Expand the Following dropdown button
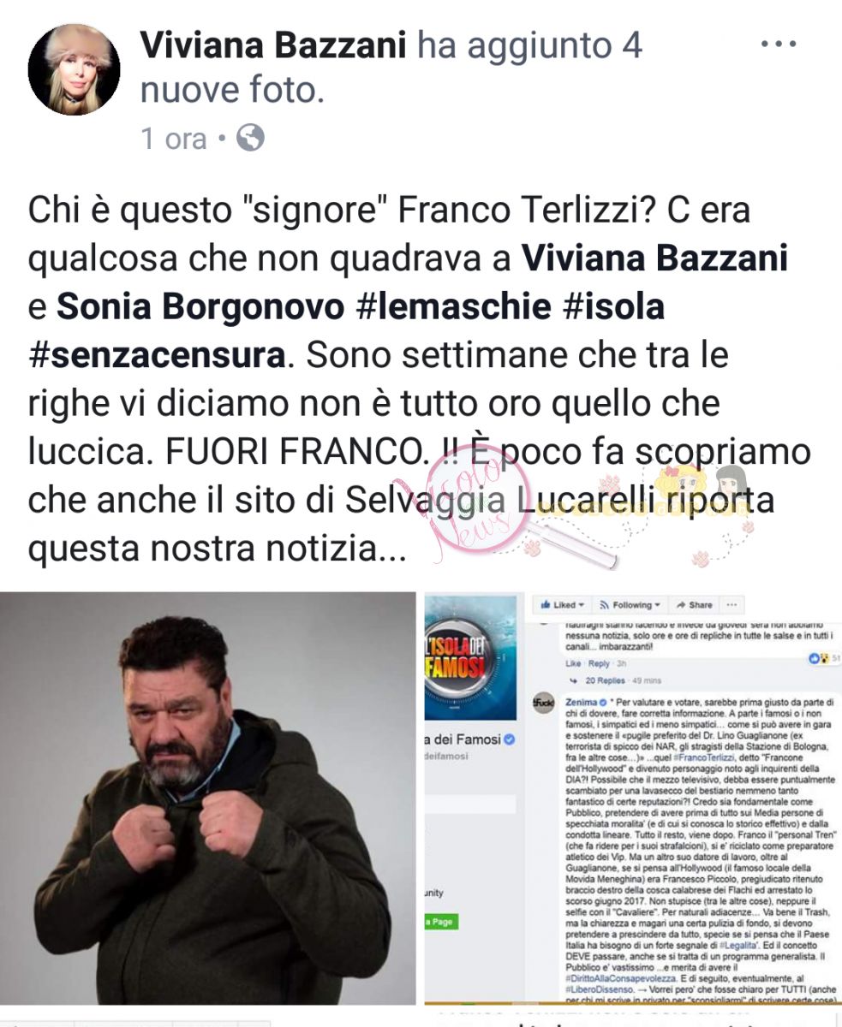The height and width of the screenshot is (1027, 842). click(630, 605)
